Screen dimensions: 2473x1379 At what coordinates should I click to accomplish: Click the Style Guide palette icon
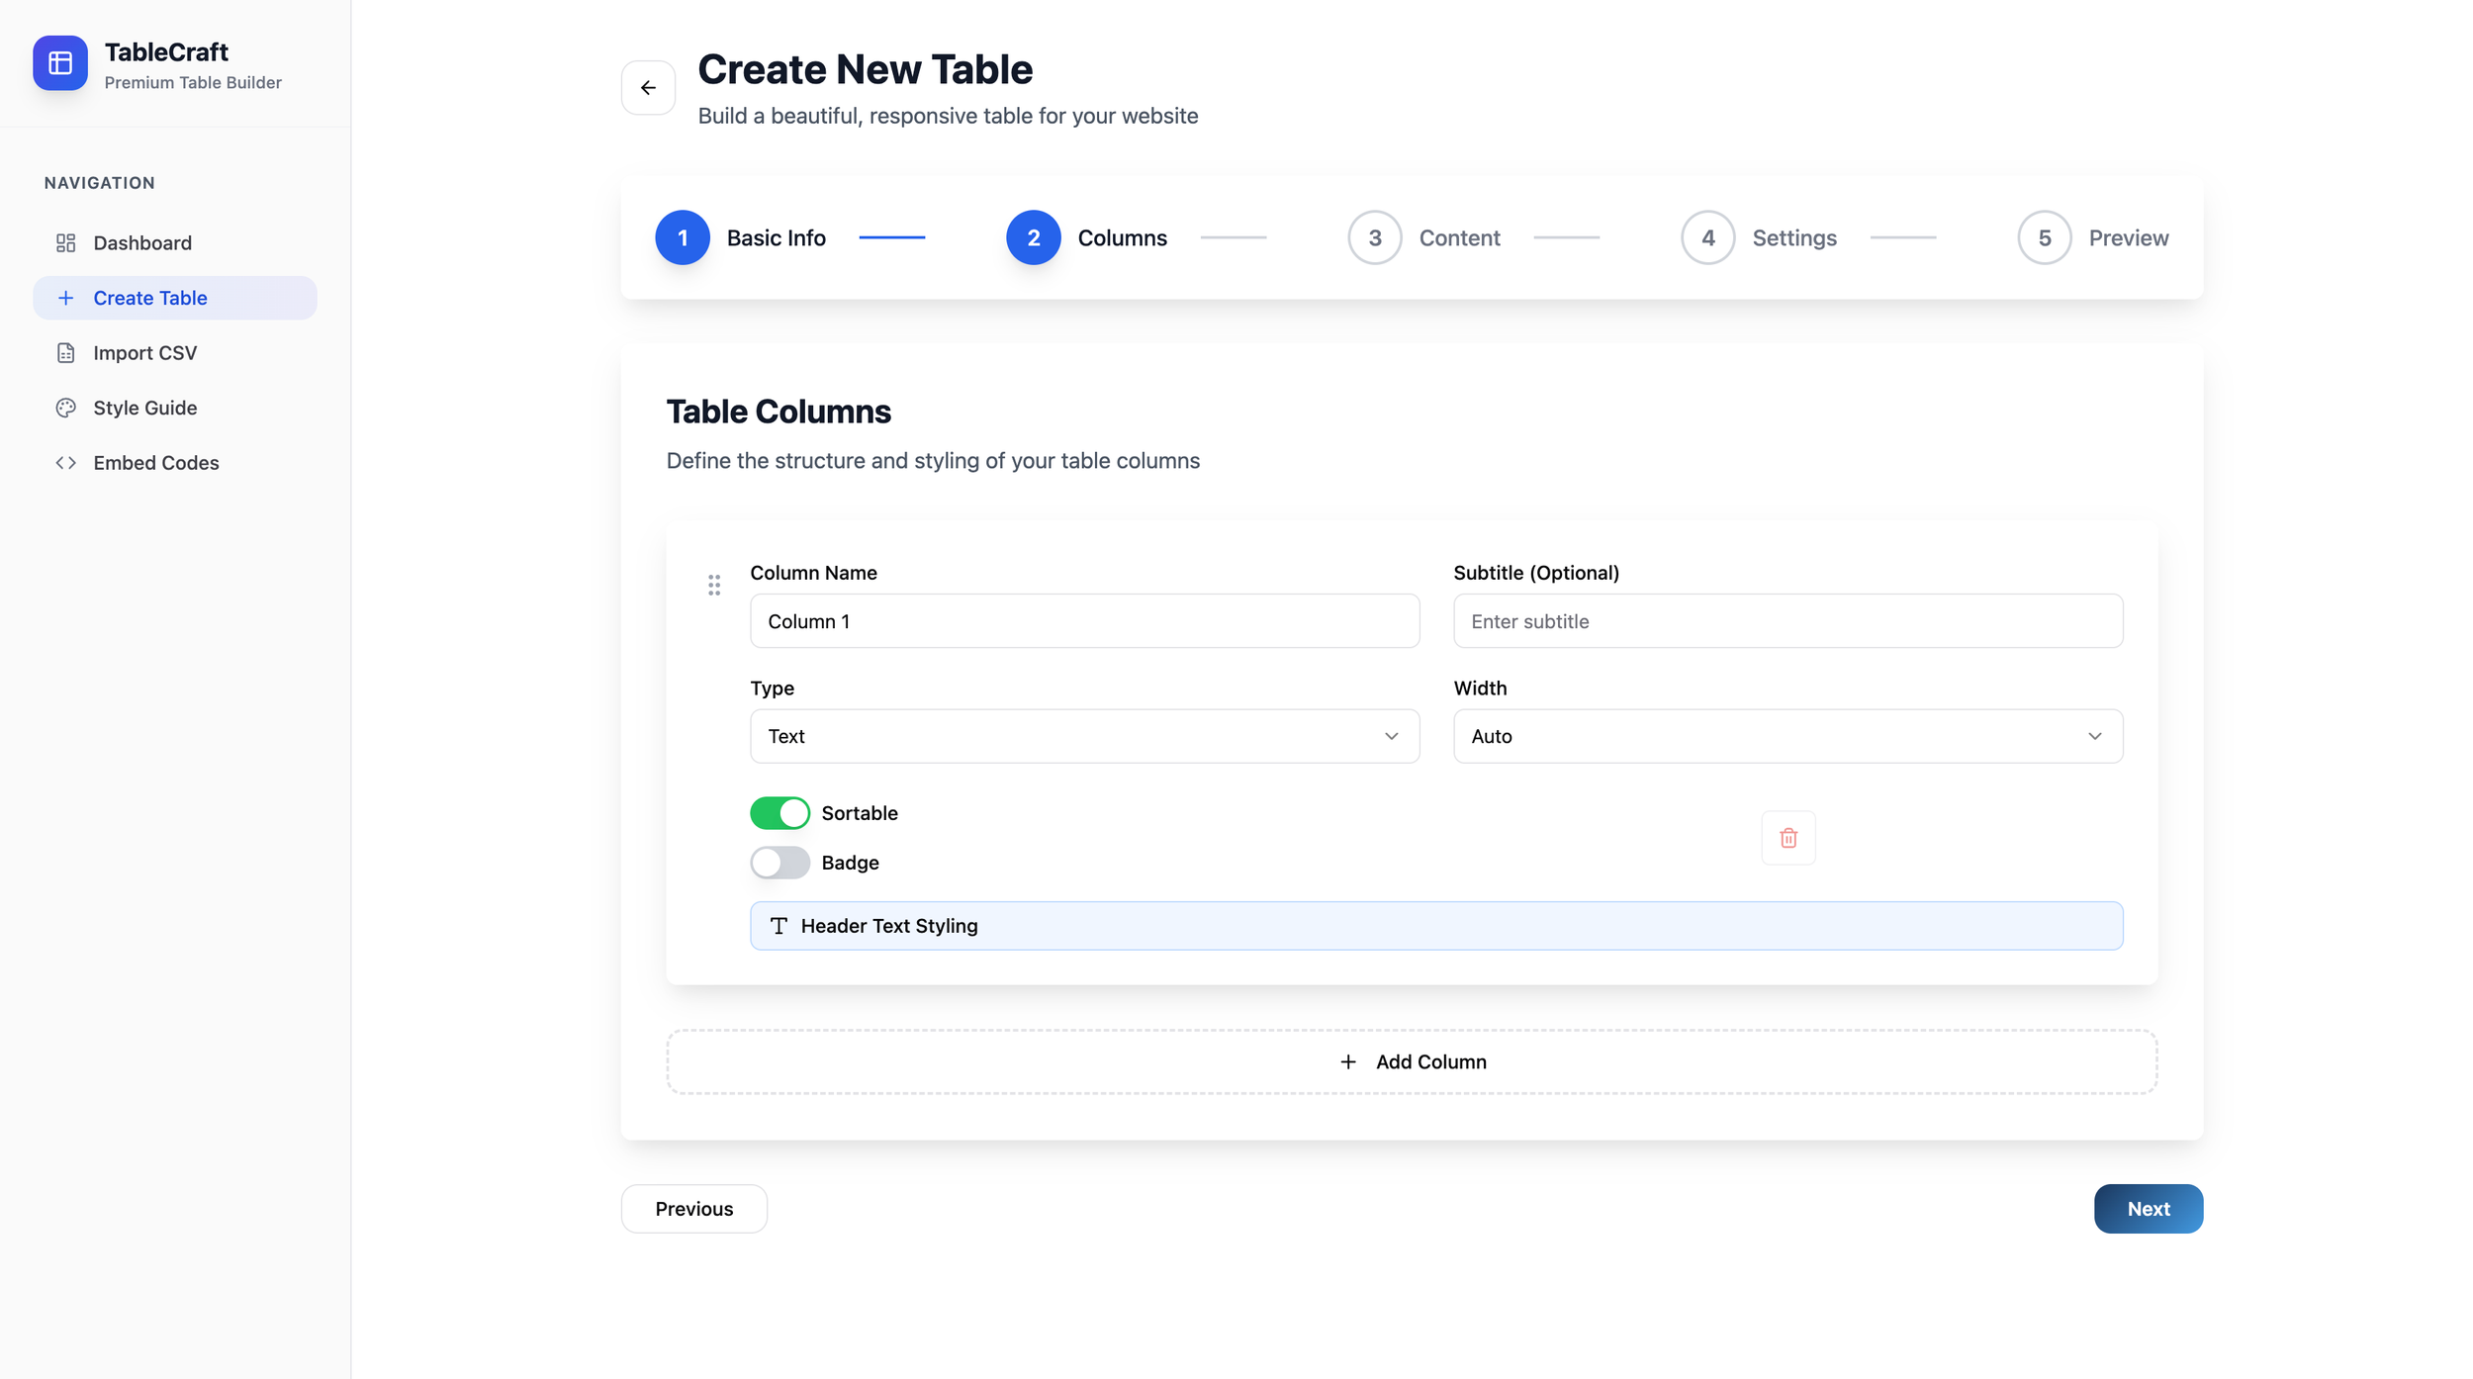pos(65,408)
